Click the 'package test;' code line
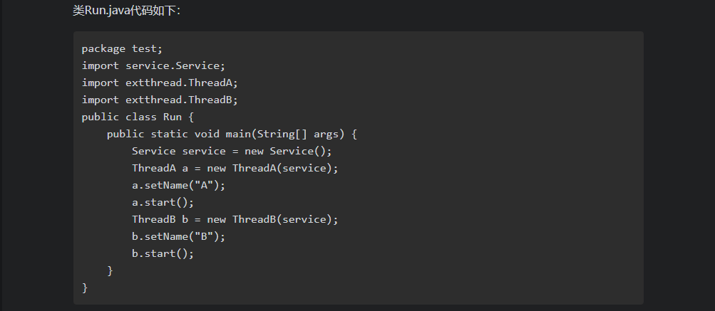Viewport: 715px width, 311px height. [122, 48]
